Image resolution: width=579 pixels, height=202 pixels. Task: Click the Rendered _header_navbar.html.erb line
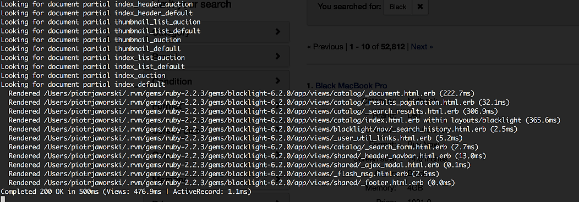248,156
